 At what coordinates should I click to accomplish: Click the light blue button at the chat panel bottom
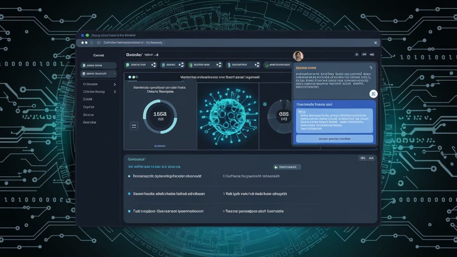pyautogui.click(x=334, y=139)
